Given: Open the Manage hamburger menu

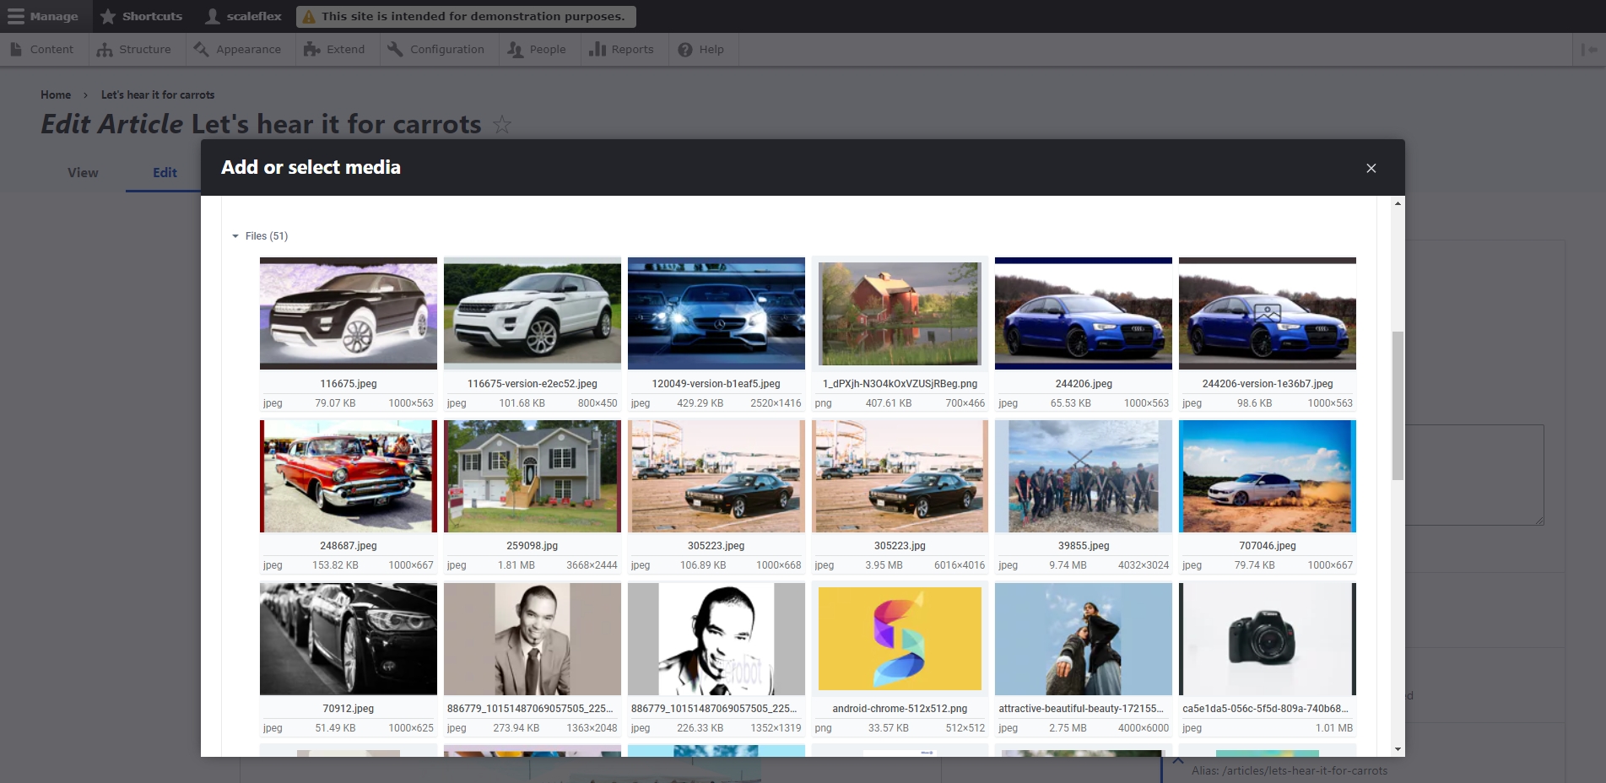Looking at the screenshot, I should (43, 16).
